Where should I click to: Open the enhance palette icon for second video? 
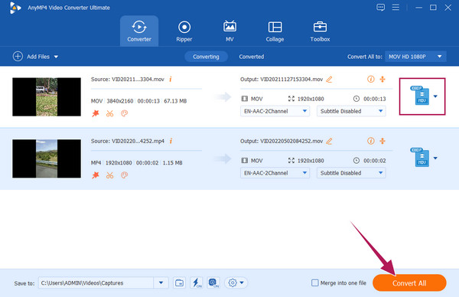[x=124, y=175]
